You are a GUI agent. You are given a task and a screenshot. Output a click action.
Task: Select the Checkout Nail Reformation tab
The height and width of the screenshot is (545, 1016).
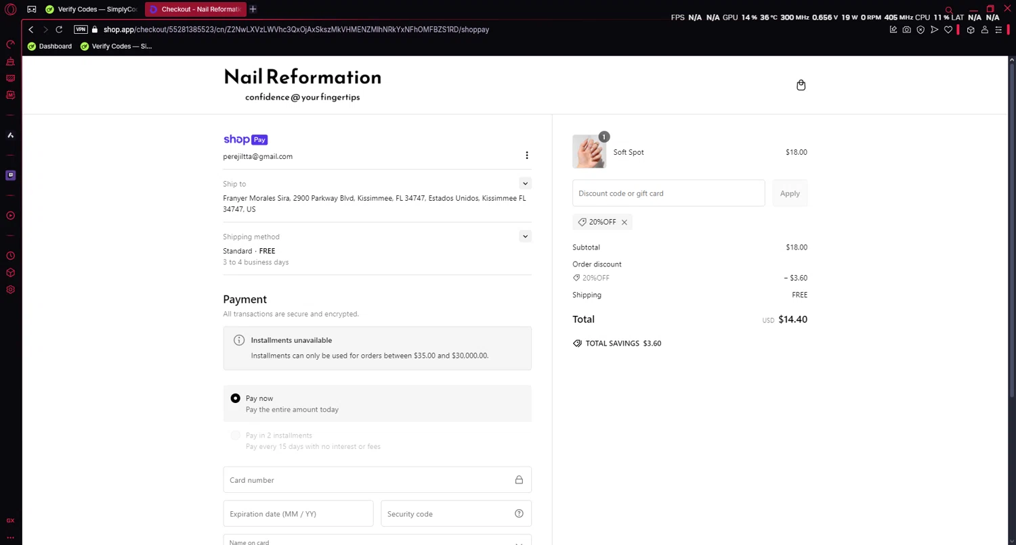click(x=195, y=9)
